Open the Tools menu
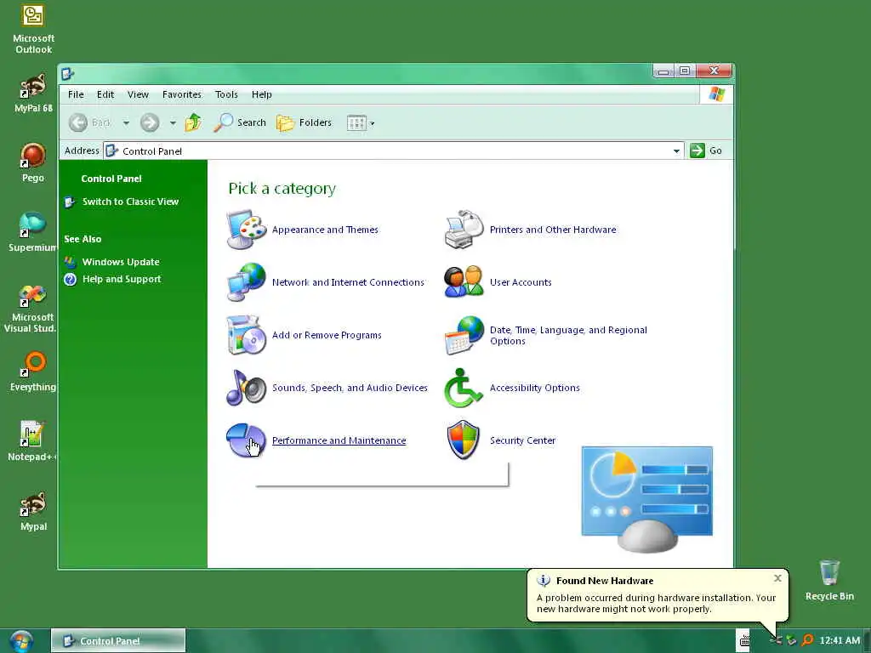Screen dimensions: 871x653 click(x=226, y=94)
